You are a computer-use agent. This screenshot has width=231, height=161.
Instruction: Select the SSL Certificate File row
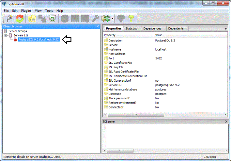[165, 63]
